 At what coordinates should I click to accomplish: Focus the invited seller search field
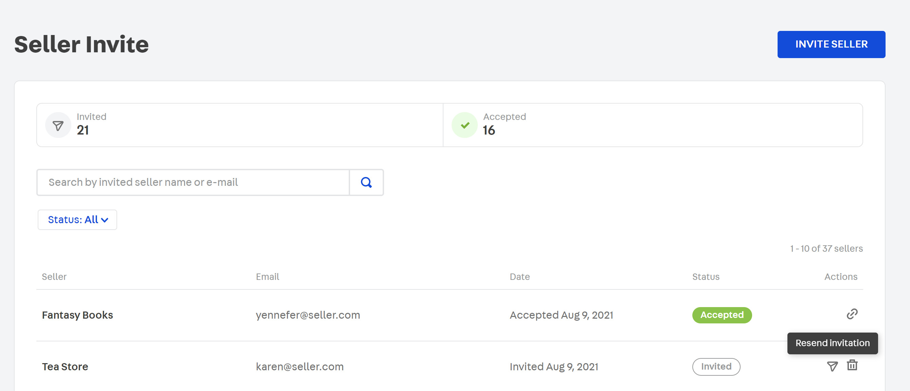point(193,182)
